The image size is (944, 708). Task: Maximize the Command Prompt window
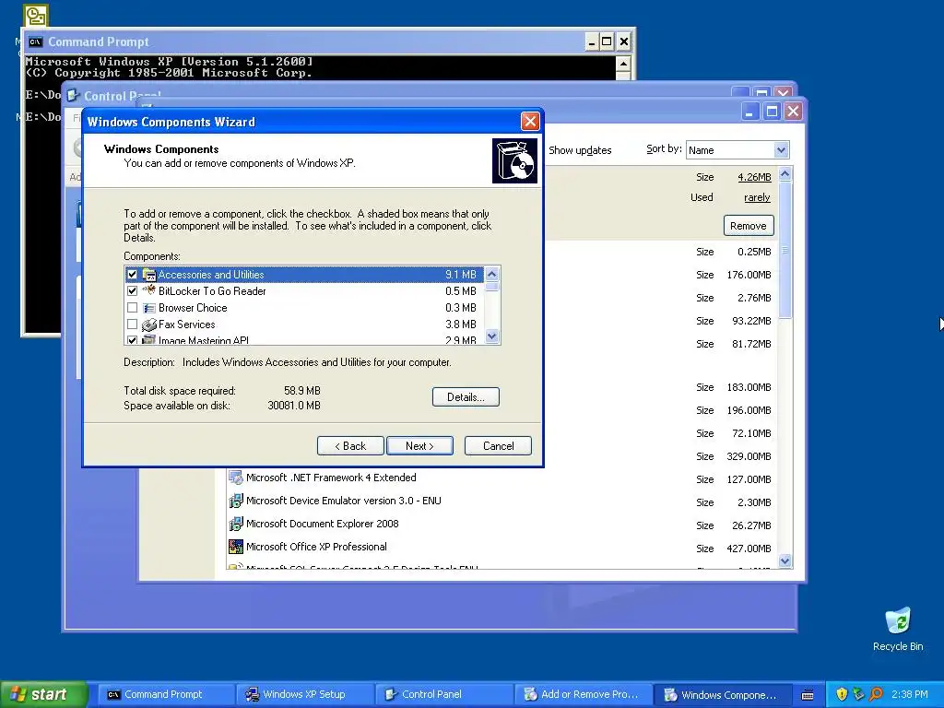click(x=607, y=42)
